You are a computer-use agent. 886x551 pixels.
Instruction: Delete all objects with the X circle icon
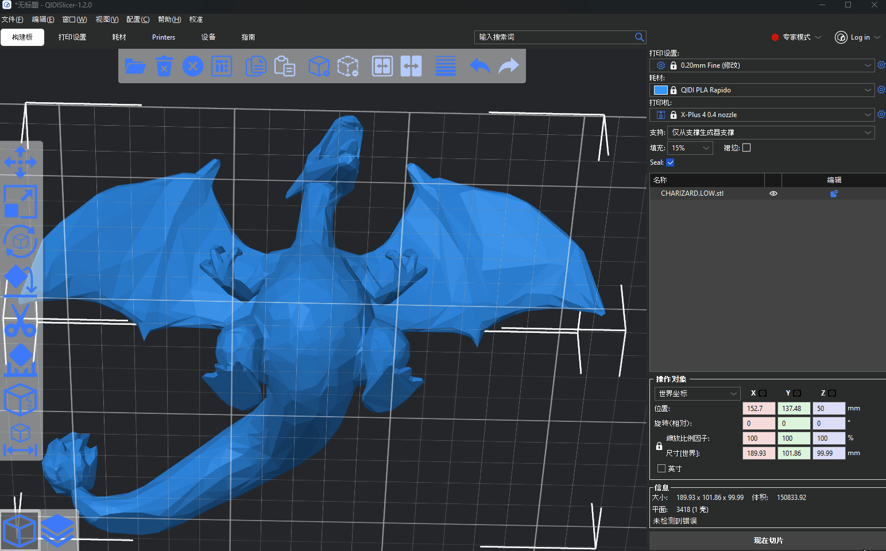tap(193, 66)
